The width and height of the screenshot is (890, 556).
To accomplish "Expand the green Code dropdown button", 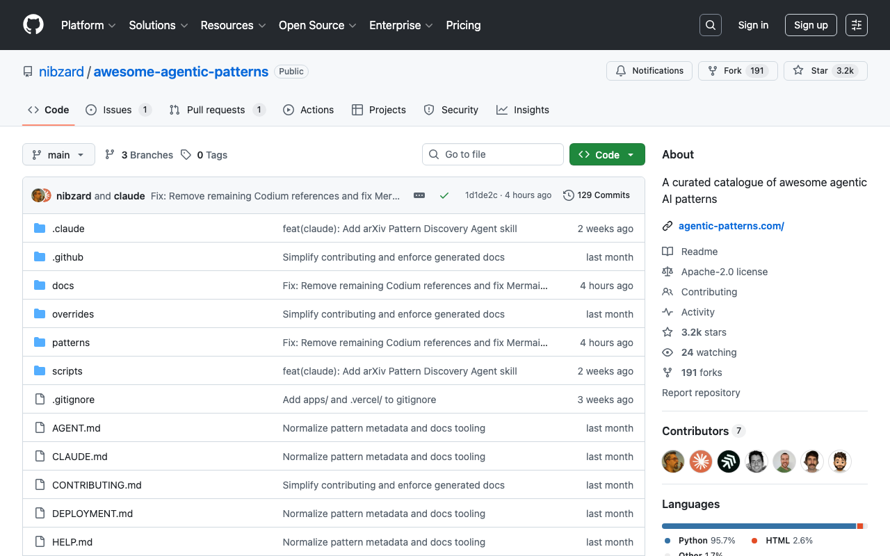I will [x=607, y=154].
